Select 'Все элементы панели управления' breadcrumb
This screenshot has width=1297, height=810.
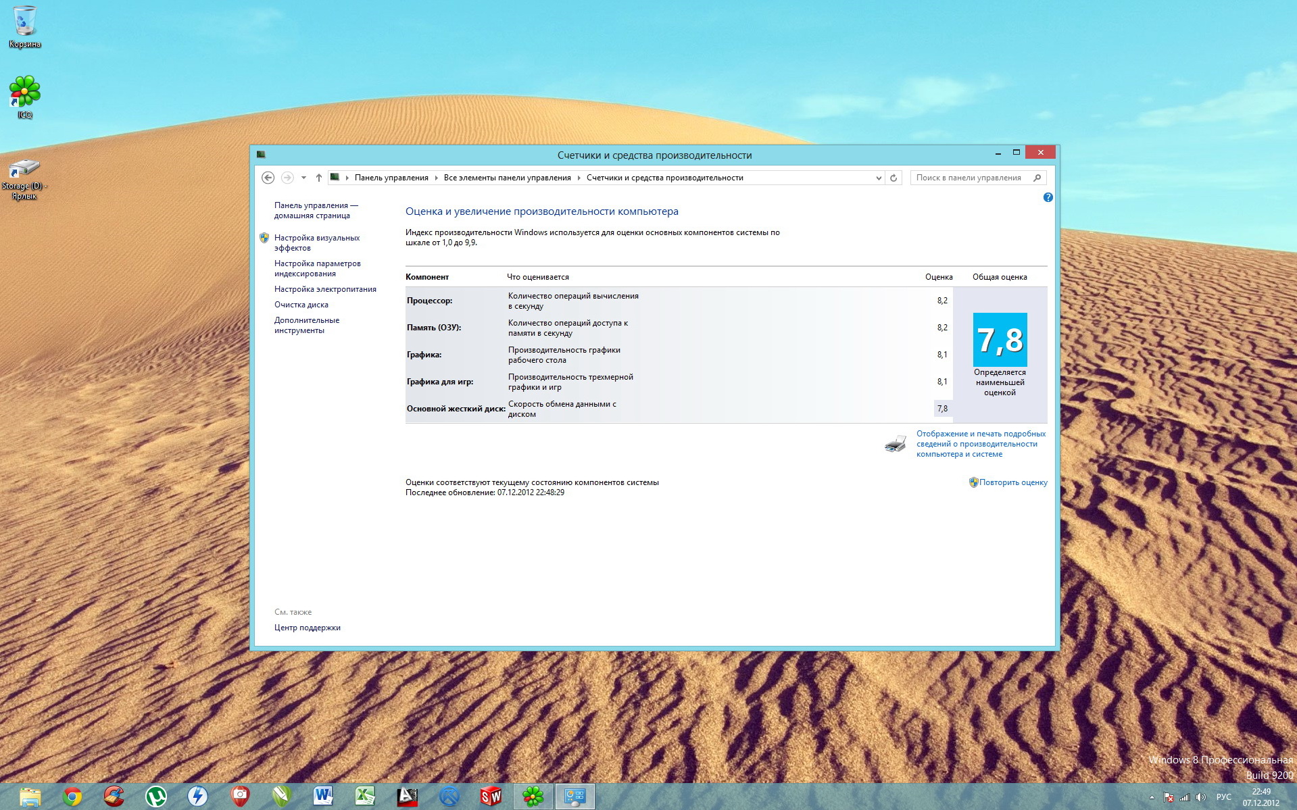point(507,178)
